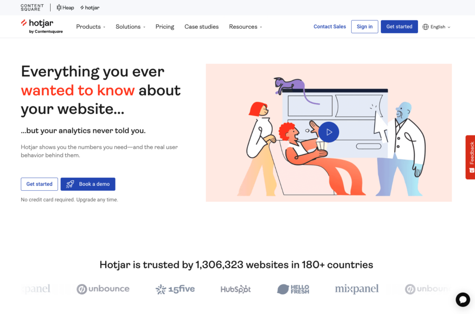Click the '...but your analytics never told you.' subheading

coord(83,131)
